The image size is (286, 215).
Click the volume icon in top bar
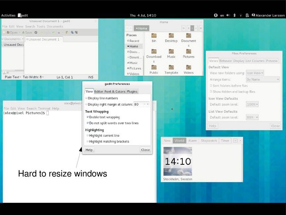pos(228,15)
